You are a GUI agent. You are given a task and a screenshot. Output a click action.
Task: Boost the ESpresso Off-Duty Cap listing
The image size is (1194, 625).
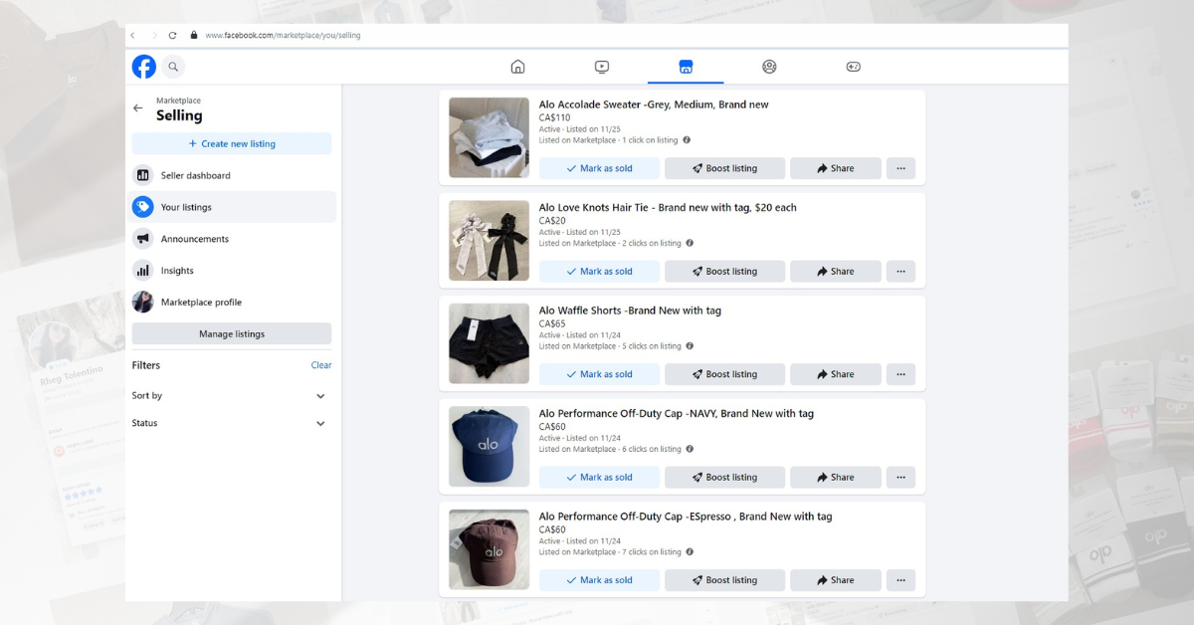724,580
